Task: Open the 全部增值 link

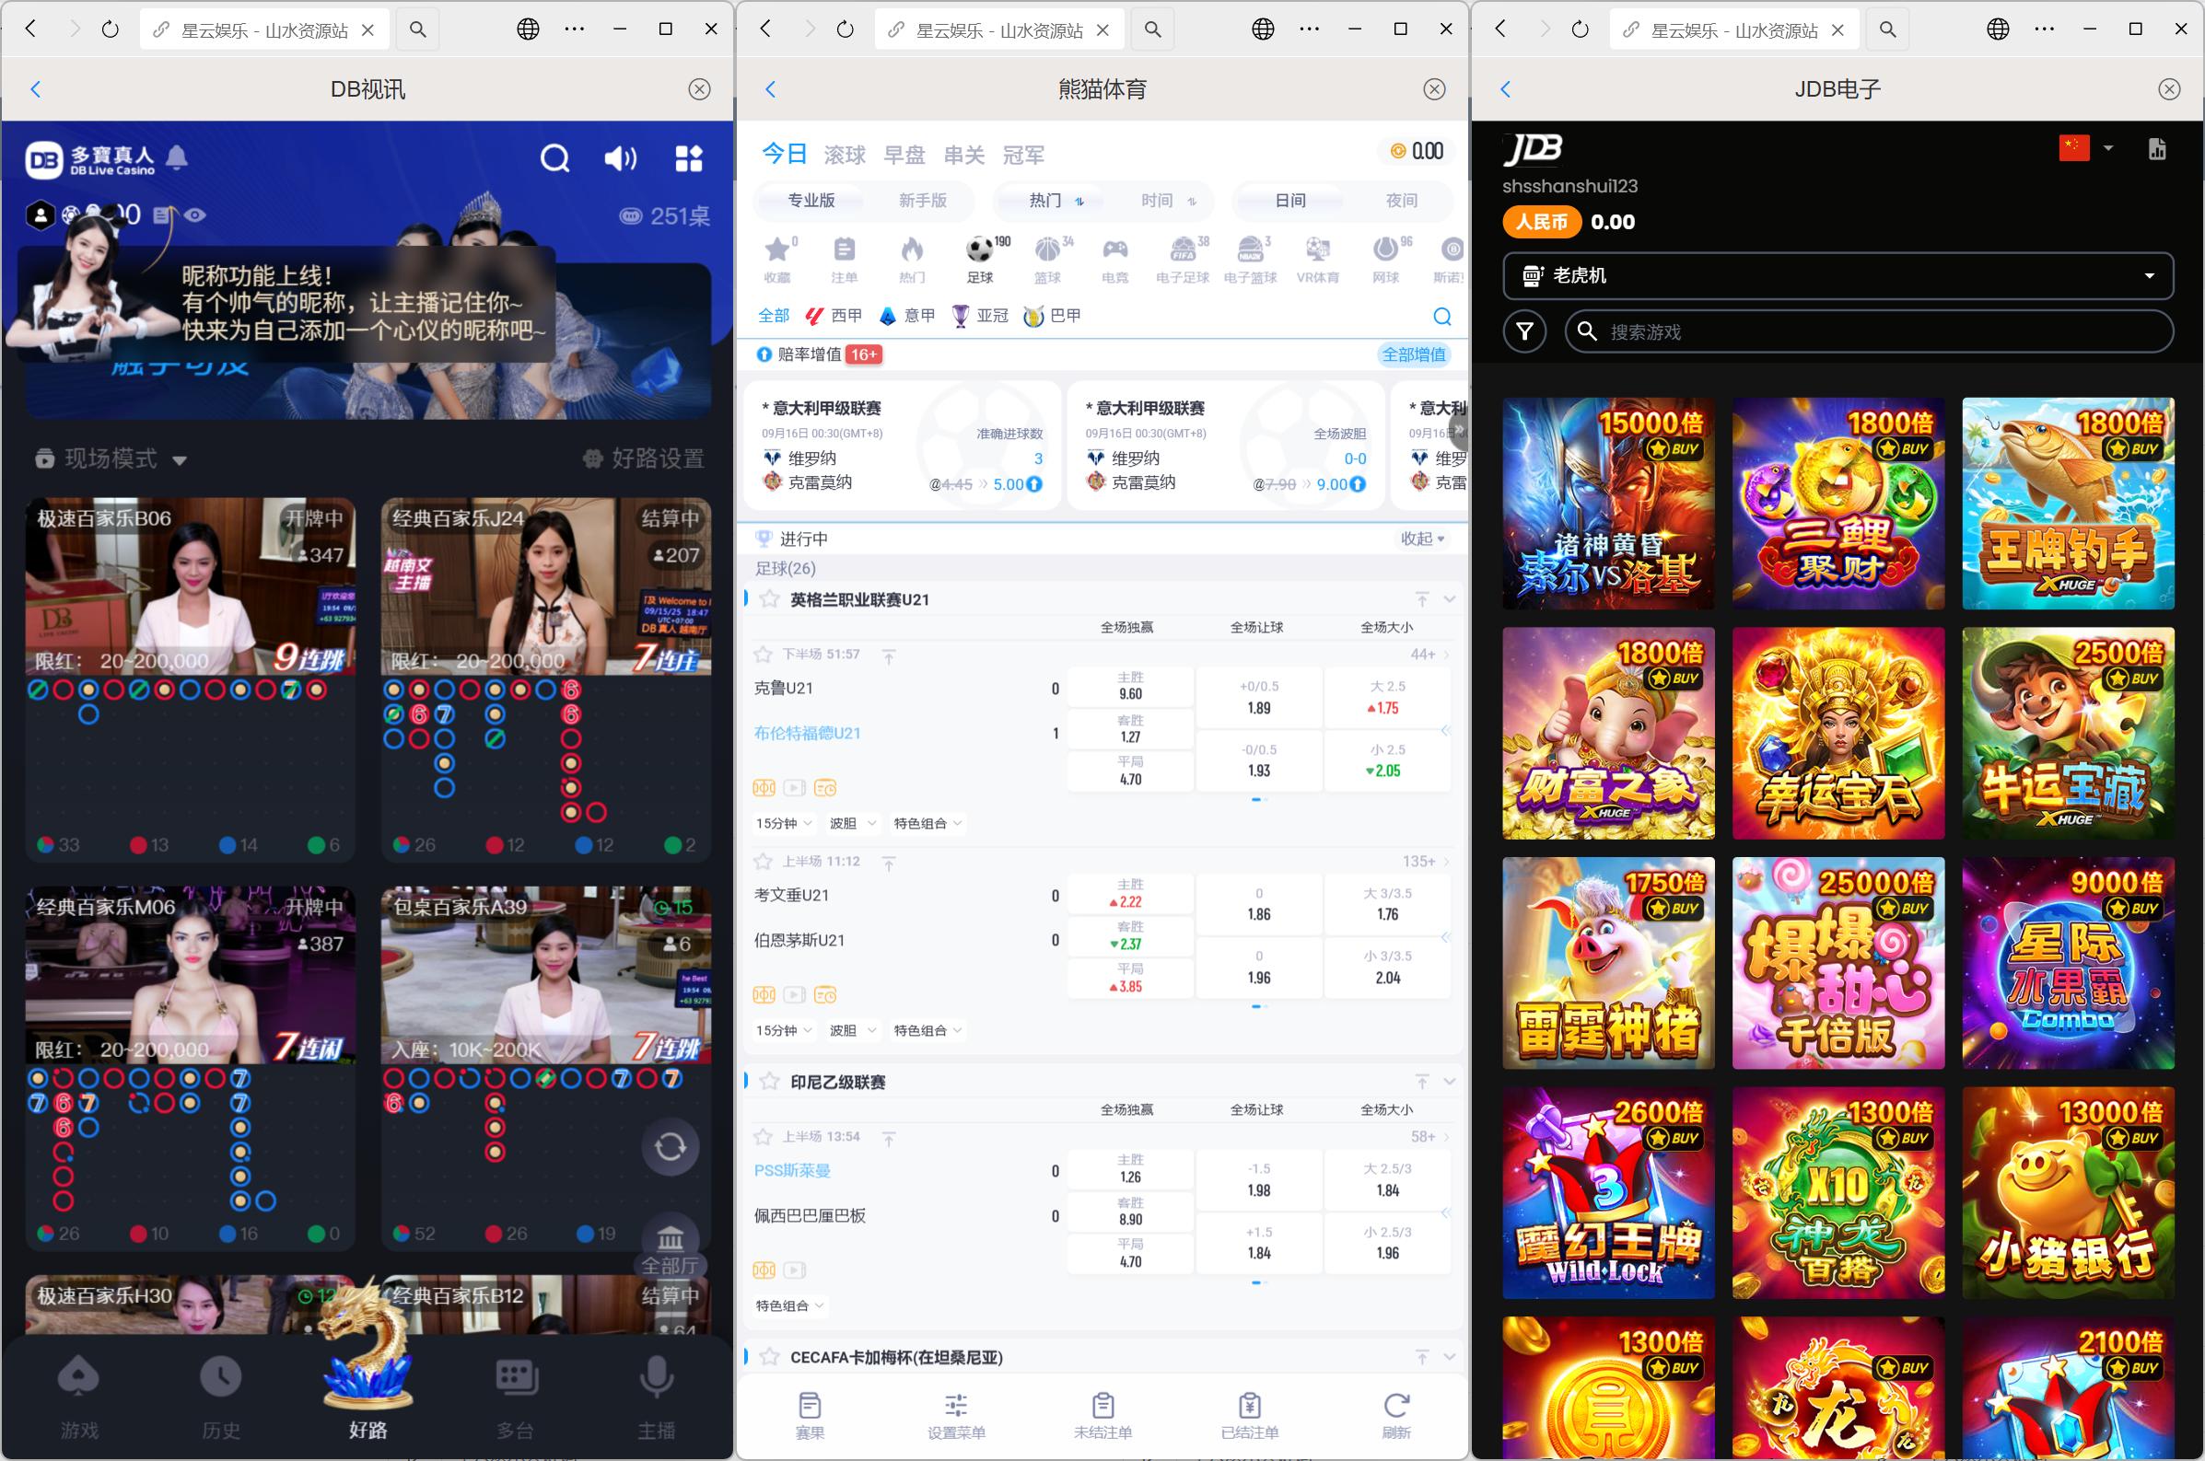Action: [x=1413, y=355]
